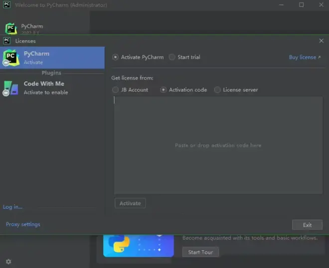Click the Plugins section label

point(51,73)
